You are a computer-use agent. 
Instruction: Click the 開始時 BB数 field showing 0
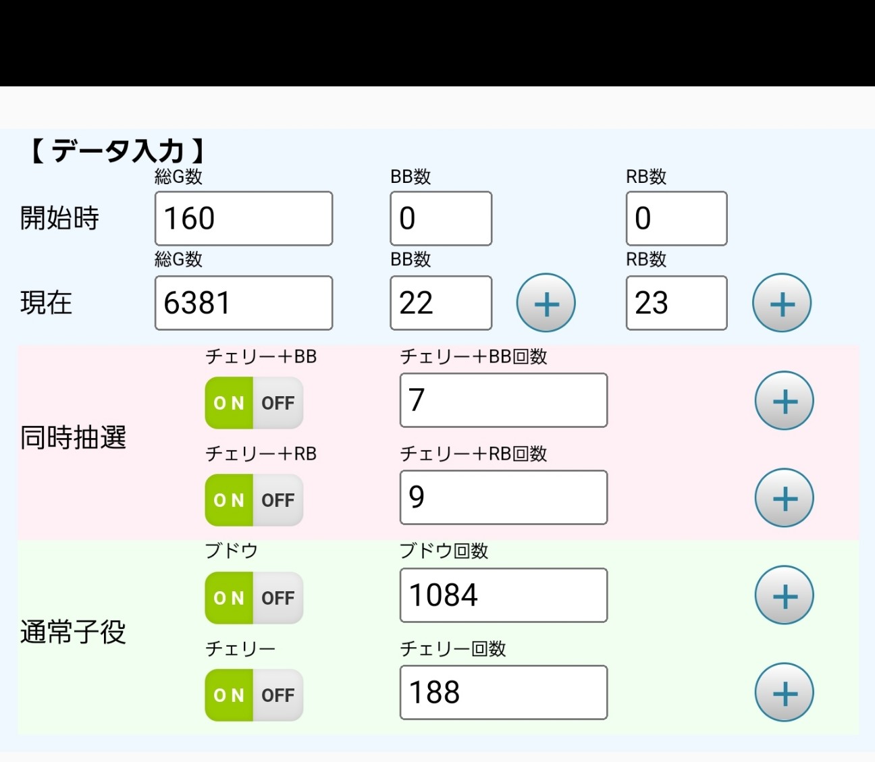pyautogui.click(x=440, y=218)
